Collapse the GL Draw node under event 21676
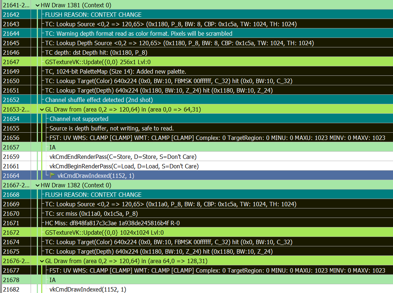393x293 pixels. tap(42, 261)
